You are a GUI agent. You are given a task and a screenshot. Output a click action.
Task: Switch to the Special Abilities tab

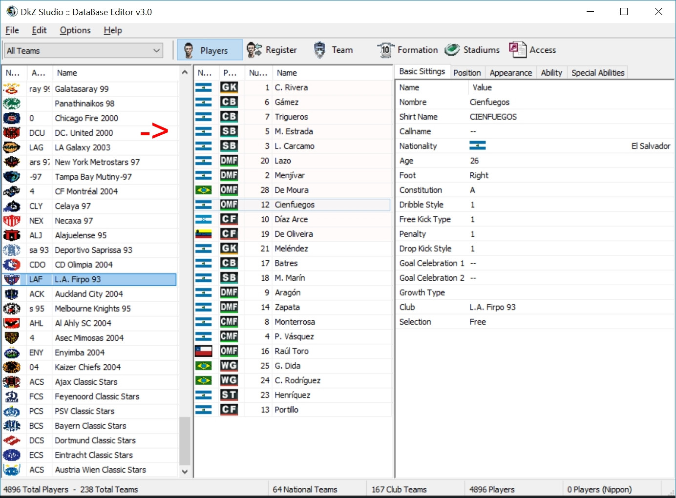pos(598,73)
